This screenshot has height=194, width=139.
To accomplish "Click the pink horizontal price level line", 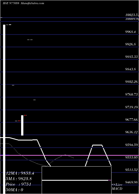I will [69, 155].
